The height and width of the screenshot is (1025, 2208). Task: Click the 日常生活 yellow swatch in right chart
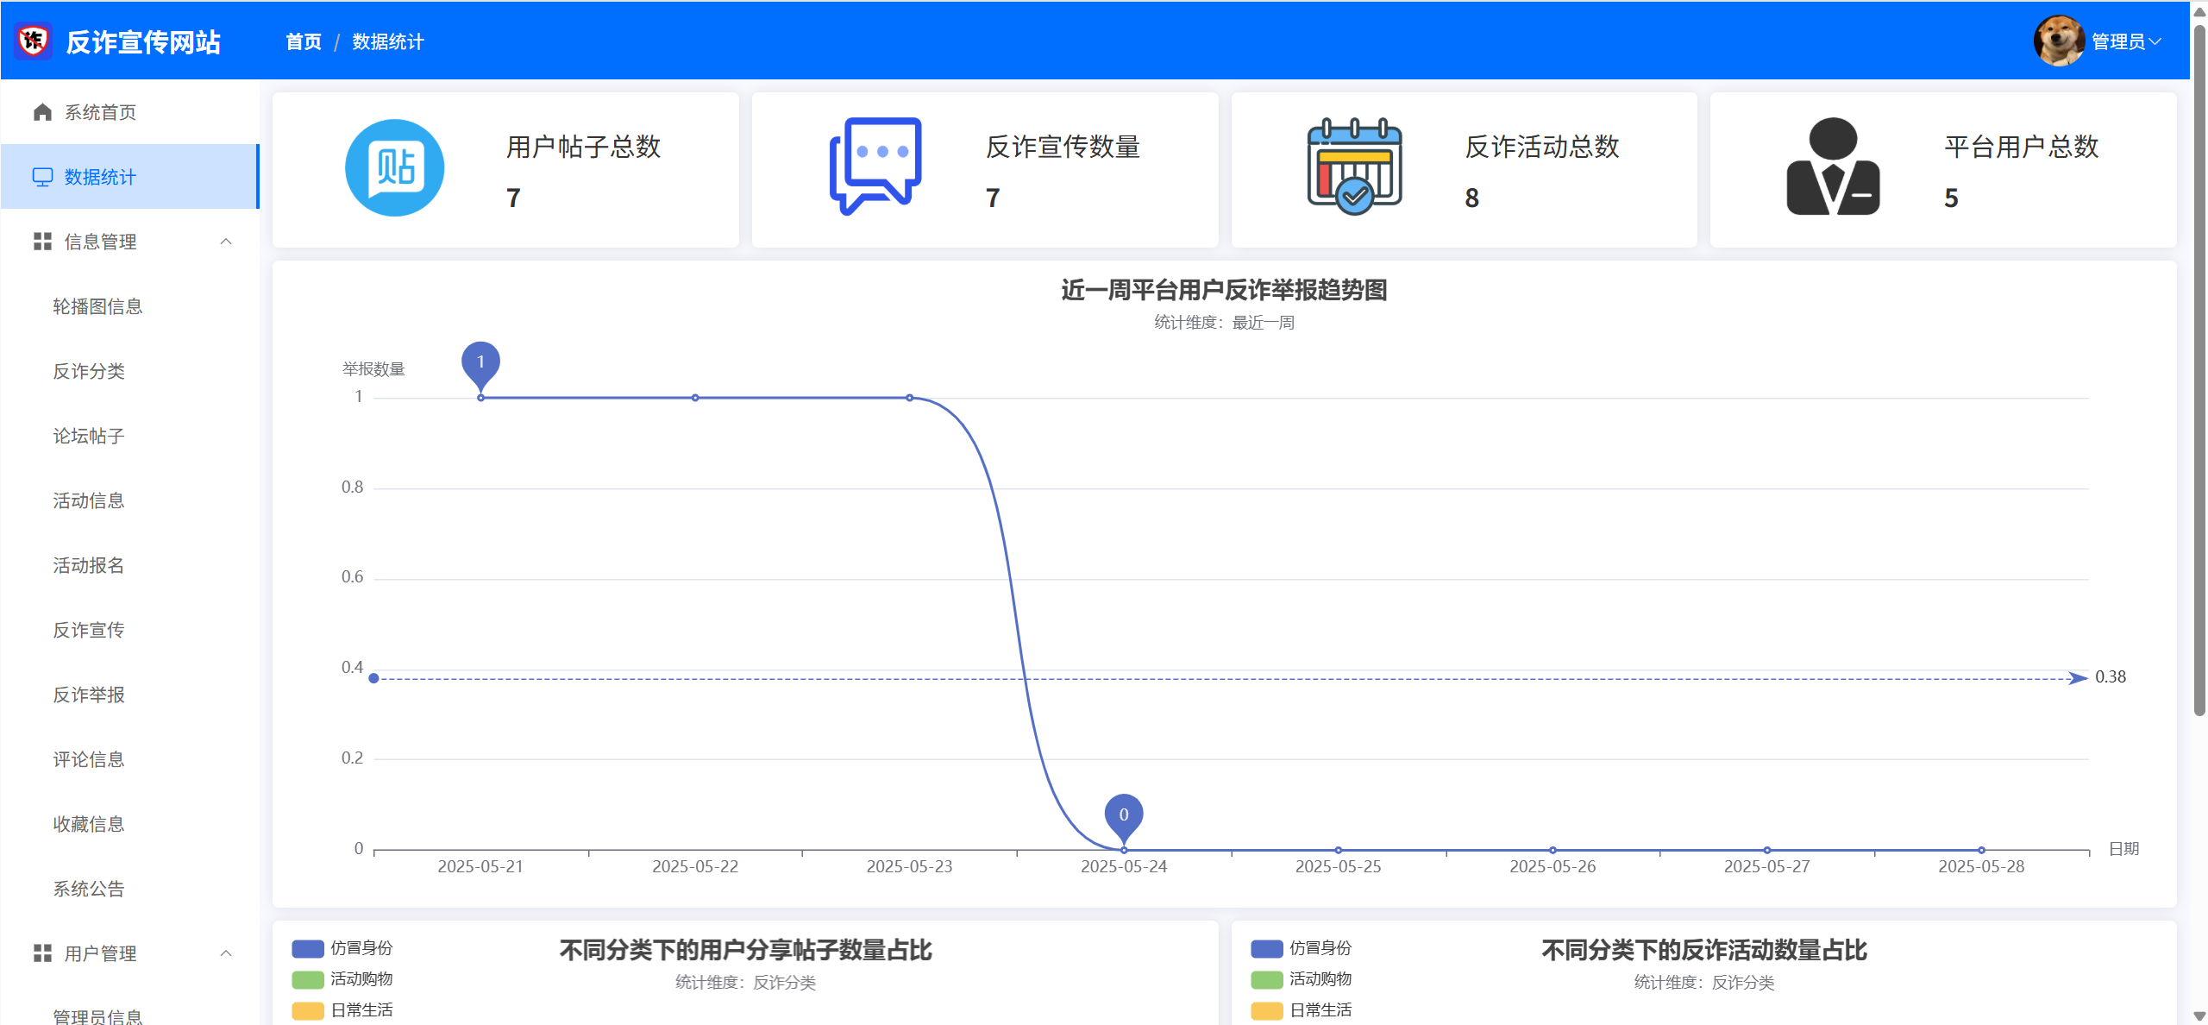click(1266, 1010)
